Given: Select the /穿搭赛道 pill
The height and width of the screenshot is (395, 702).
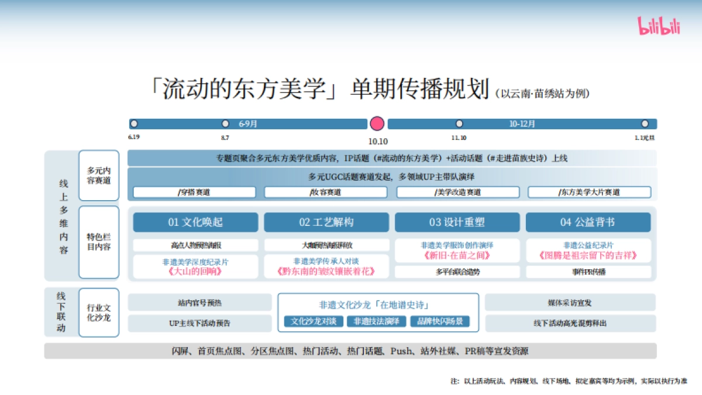Looking at the screenshot, I should [195, 191].
